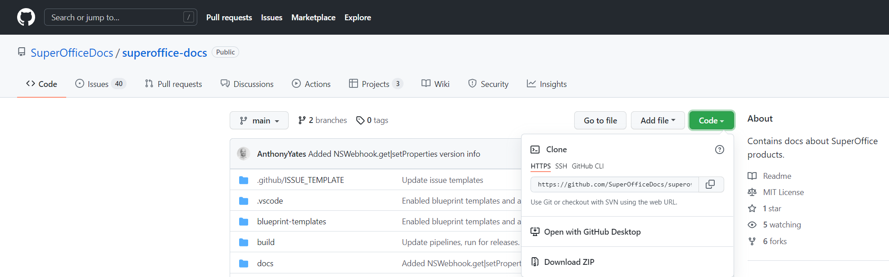The height and width of the screenshot is (277, 889).
Task: Open Explore in top navigation
Action: click(358, 17)
